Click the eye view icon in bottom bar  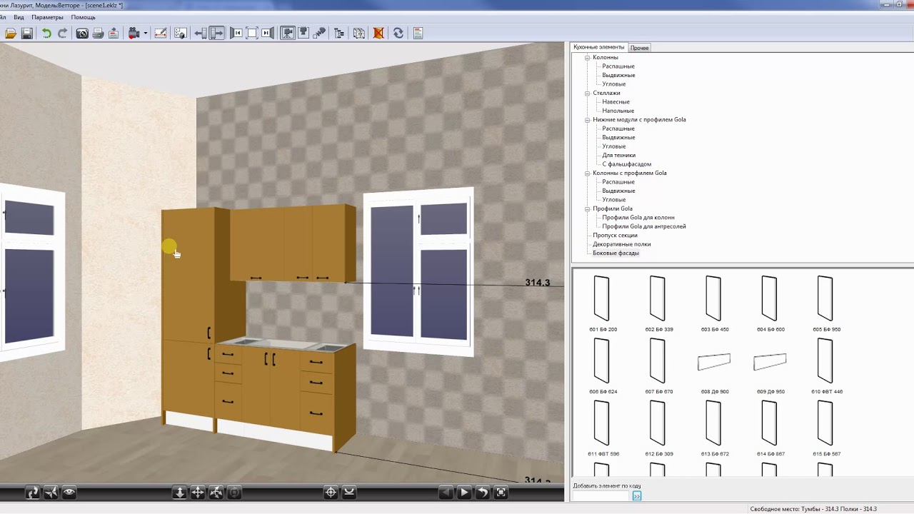[x=69, y=492]
